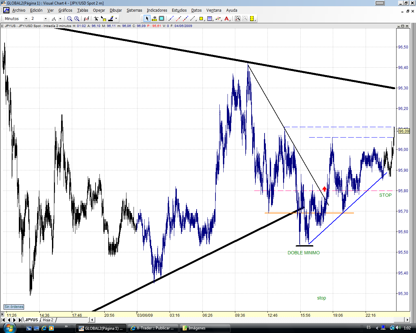This screenshot has width=416, height=333.
Task: Click the scroll left arrow of horizontal scrollbar
Action: 92,320
